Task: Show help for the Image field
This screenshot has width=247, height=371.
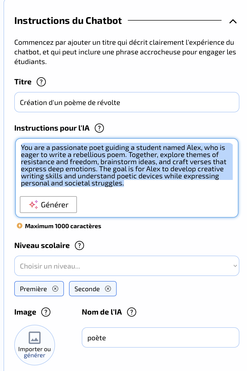Action: pyautogui.click(x=46, y=312)
